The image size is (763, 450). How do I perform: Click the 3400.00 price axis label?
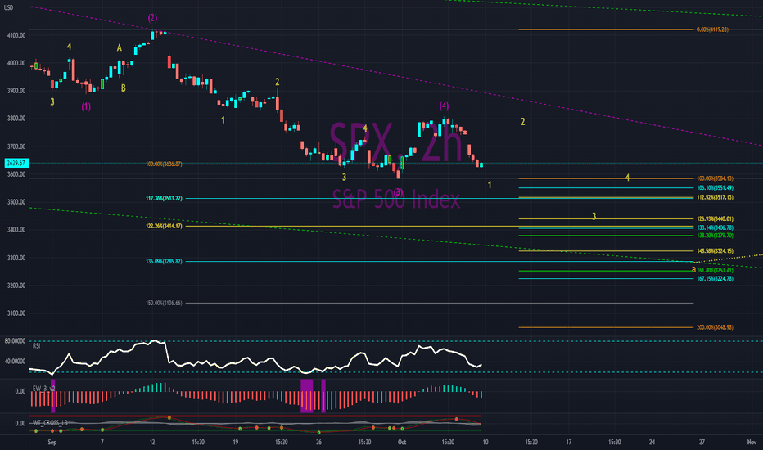pyautogui.click(x=16, y=230)
